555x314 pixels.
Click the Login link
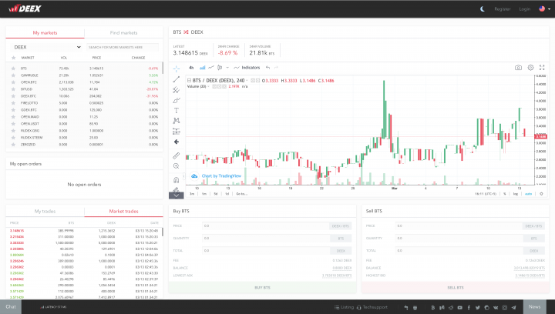pos(525,8)
